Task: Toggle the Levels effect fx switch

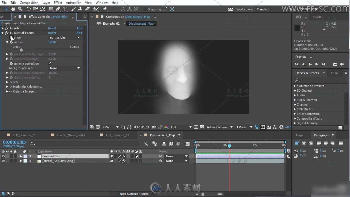Action: coord(7,28)
